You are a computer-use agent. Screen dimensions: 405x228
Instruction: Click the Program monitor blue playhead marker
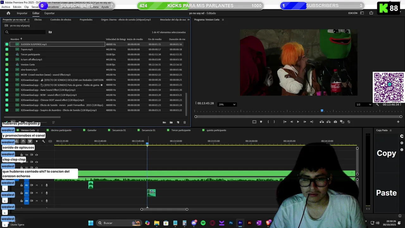[x=322, y=111]
